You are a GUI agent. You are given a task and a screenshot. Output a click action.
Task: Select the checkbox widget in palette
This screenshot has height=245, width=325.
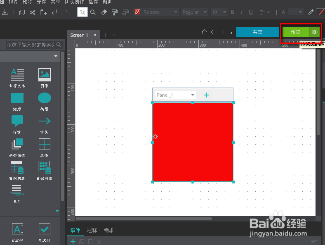[x=45, y=229]
